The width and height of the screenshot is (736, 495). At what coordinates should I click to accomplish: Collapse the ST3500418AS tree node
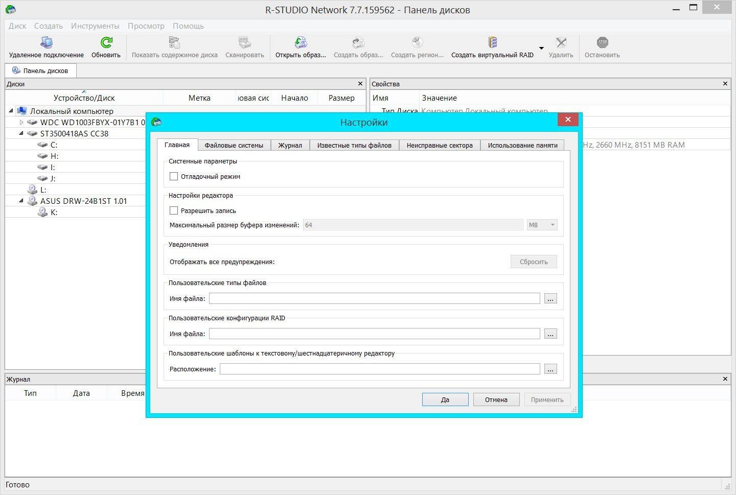(21, 133)
